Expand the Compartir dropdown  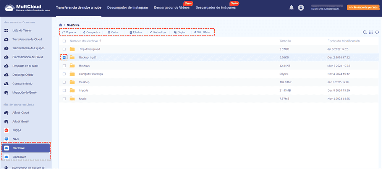point(92,32)
